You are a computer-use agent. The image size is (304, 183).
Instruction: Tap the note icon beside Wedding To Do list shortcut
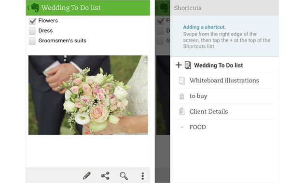pyautogui.click(x=188, y=65)
